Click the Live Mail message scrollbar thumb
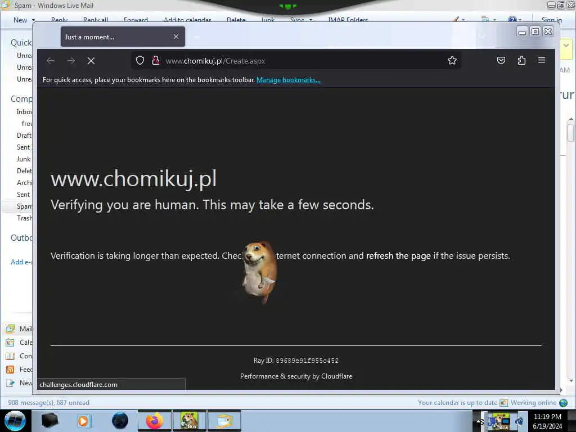 click(x=570, y=132)
